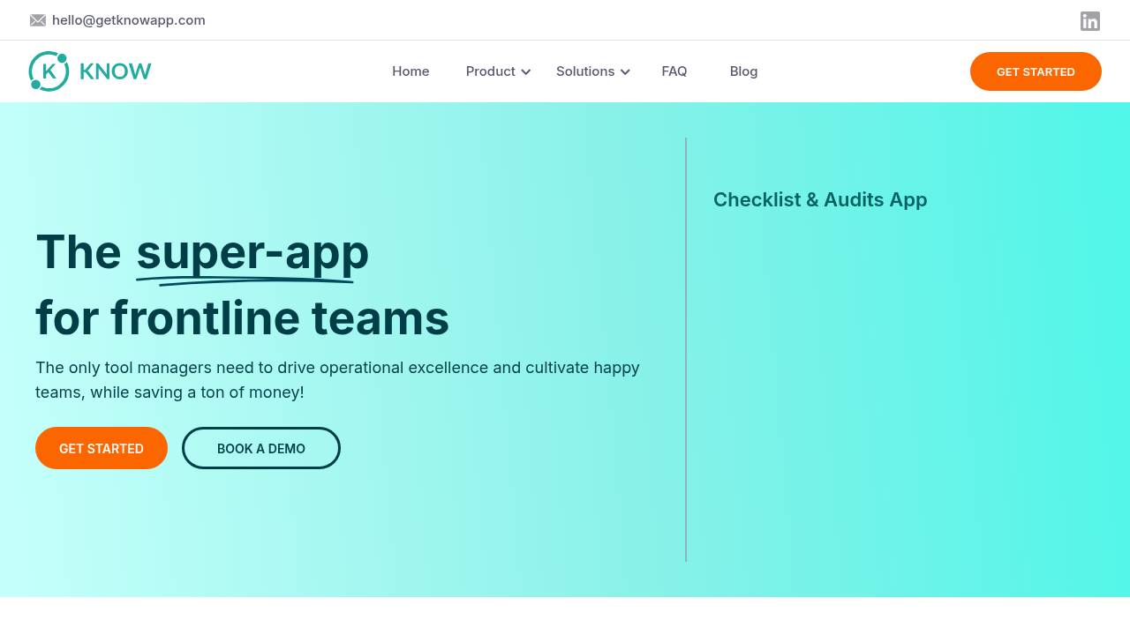Go to the Home menu item
This screenshot has height=635, width=1130.
(411, 71)
